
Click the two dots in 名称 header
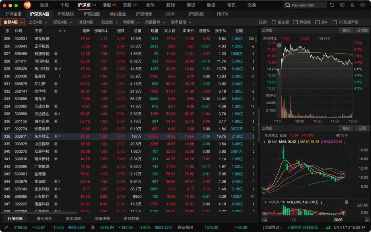[x=62, y=31]
